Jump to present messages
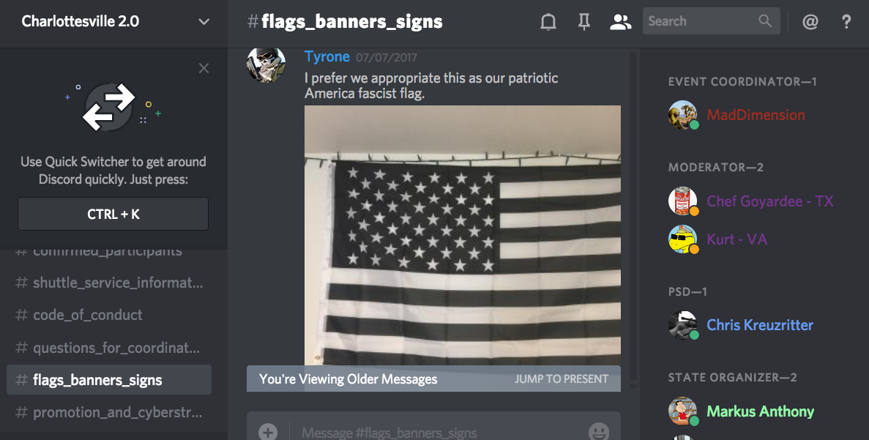This screenshot has height=440, width=869. 562,379
